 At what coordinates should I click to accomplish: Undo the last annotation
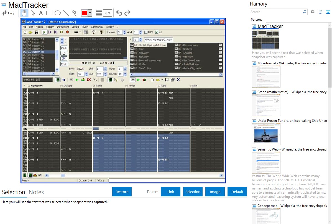(119, 13)
